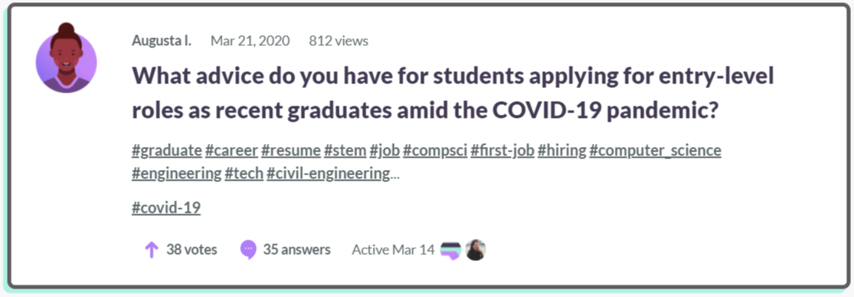854x297 pixels.
Task: Open the 35 answers link
Action: [297, 250]
